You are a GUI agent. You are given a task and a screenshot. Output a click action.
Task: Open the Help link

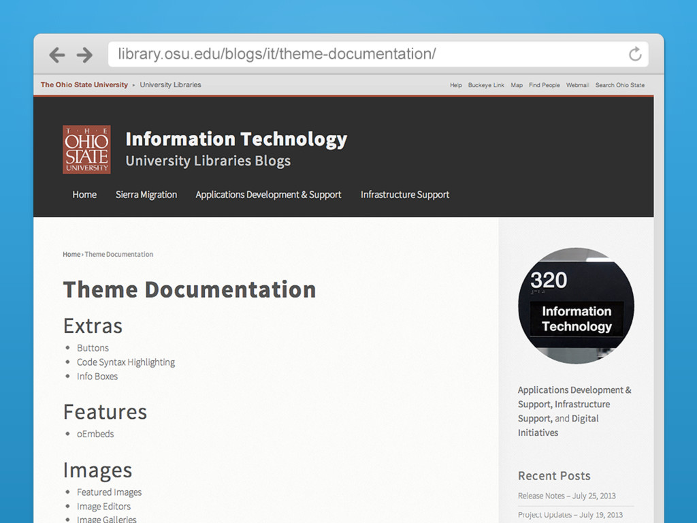[455, 85]
